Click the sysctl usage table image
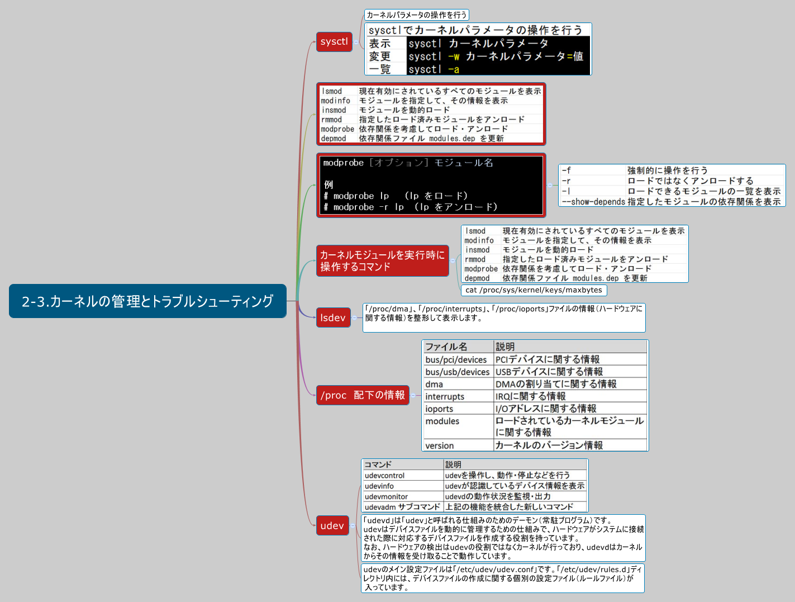795x602 pixels. coord(478,49)
